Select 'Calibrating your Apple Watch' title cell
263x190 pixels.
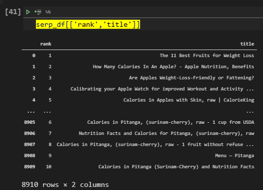point(162,89)
